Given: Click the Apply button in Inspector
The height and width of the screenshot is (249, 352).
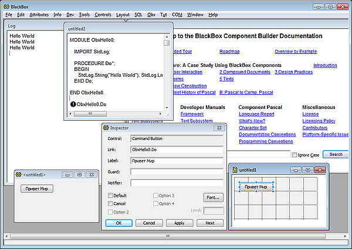Looking at the screenshot, I should (180, 223).
